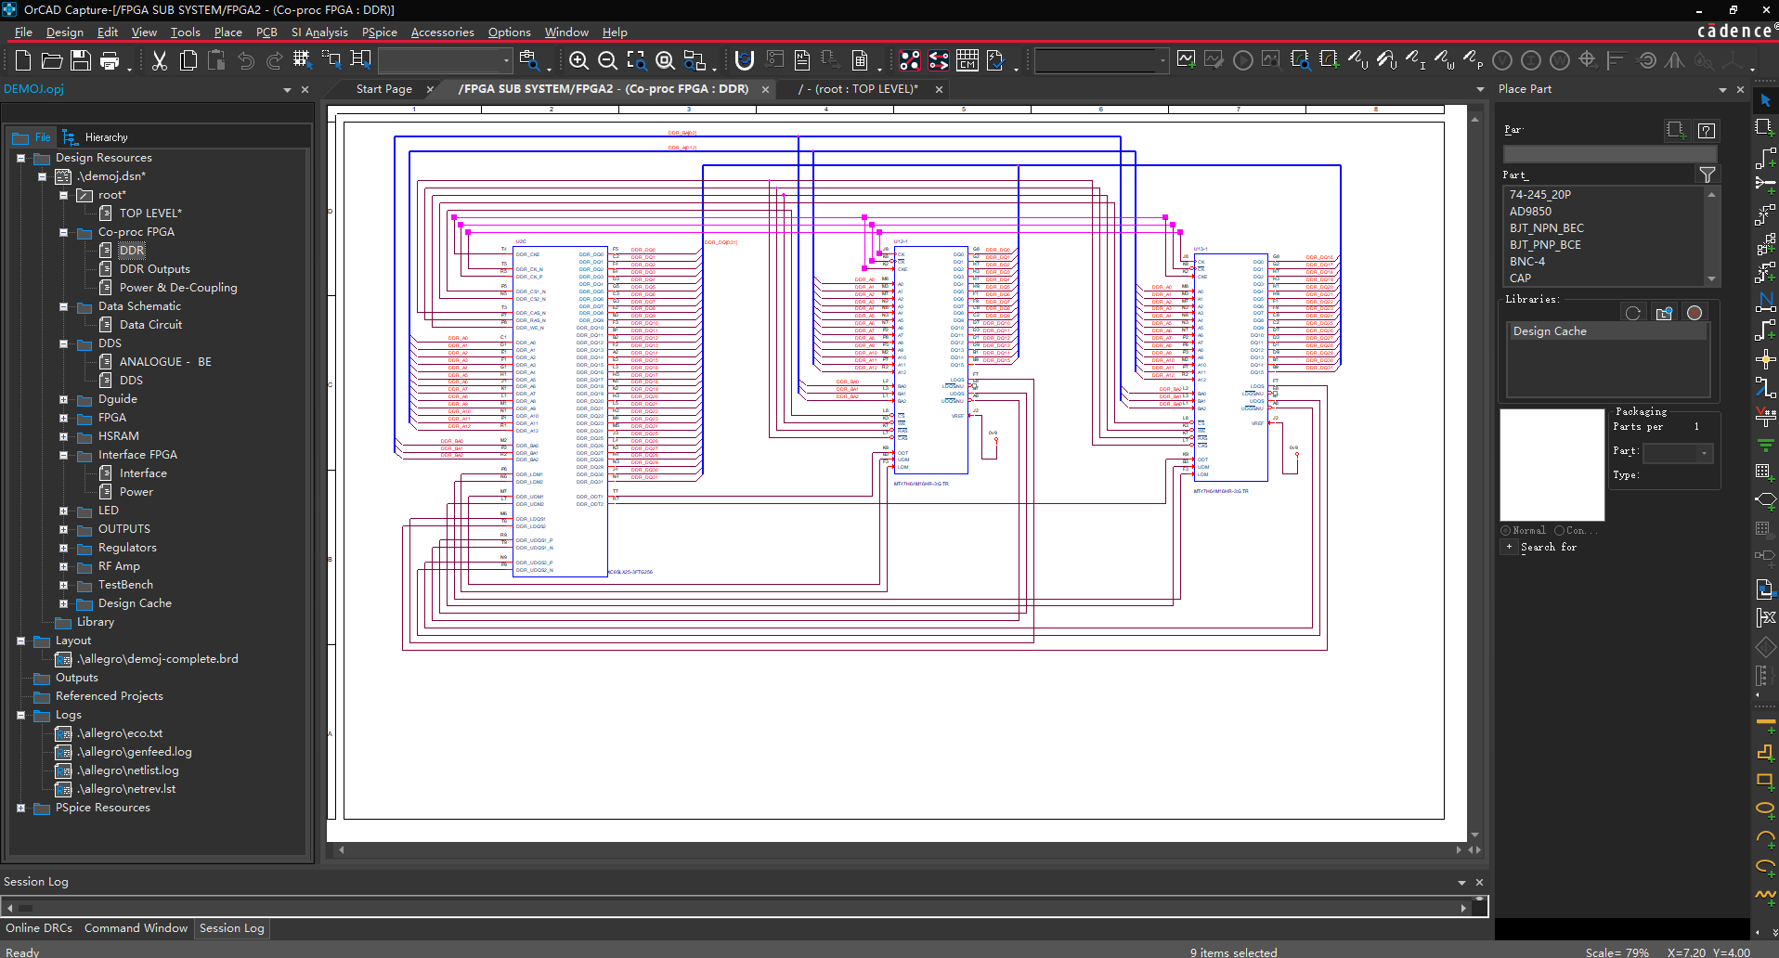Open the SI Analysis menu

319,32
